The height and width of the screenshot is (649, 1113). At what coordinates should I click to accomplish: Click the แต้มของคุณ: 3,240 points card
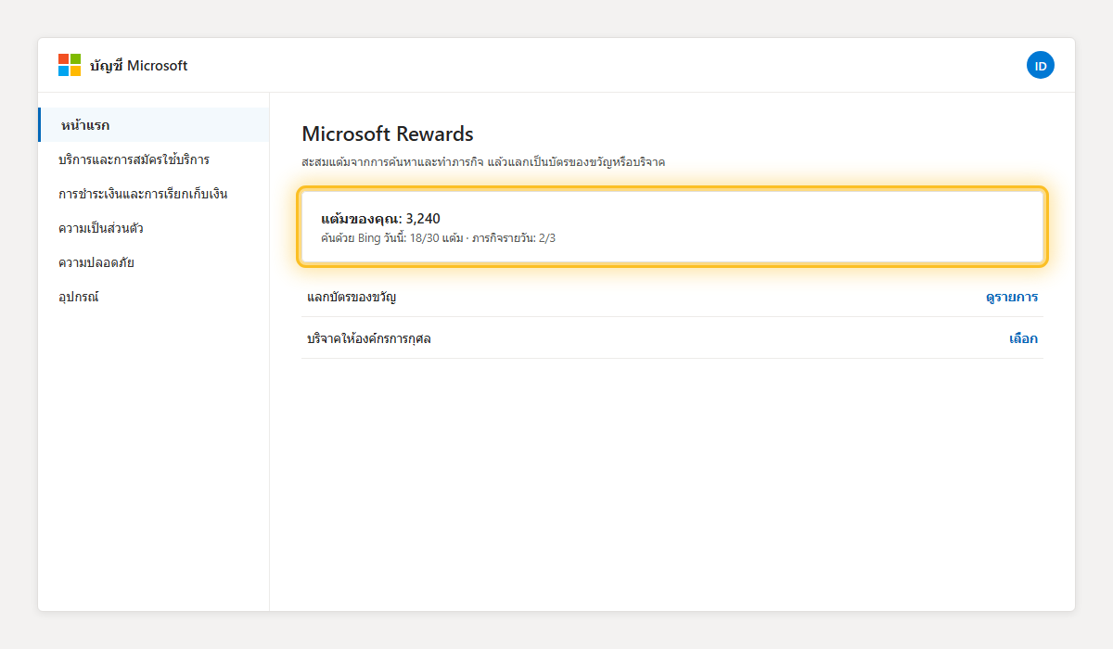pyautogui.click(x=672, y=227)
